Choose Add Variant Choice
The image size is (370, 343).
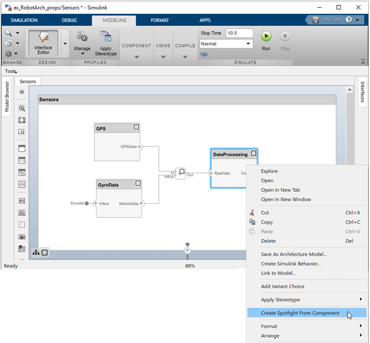(307, 286)
